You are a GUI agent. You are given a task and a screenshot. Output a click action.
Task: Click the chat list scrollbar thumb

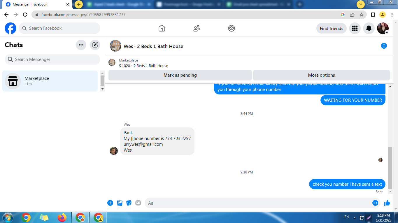[102, 80]
